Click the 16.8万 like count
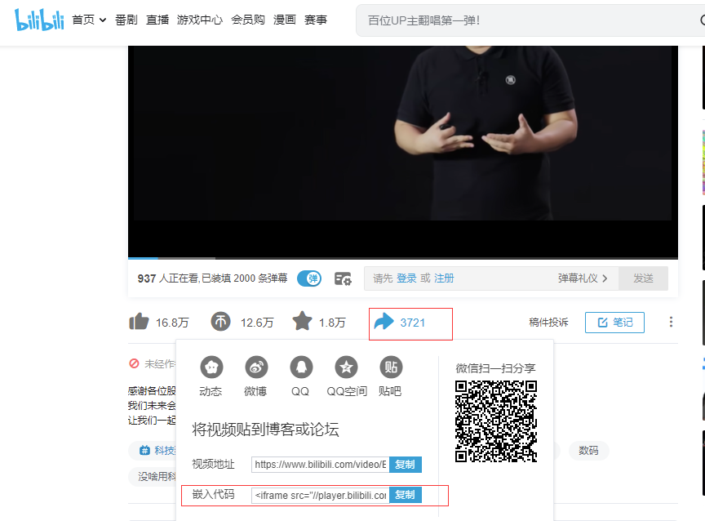 click(172, 323)
